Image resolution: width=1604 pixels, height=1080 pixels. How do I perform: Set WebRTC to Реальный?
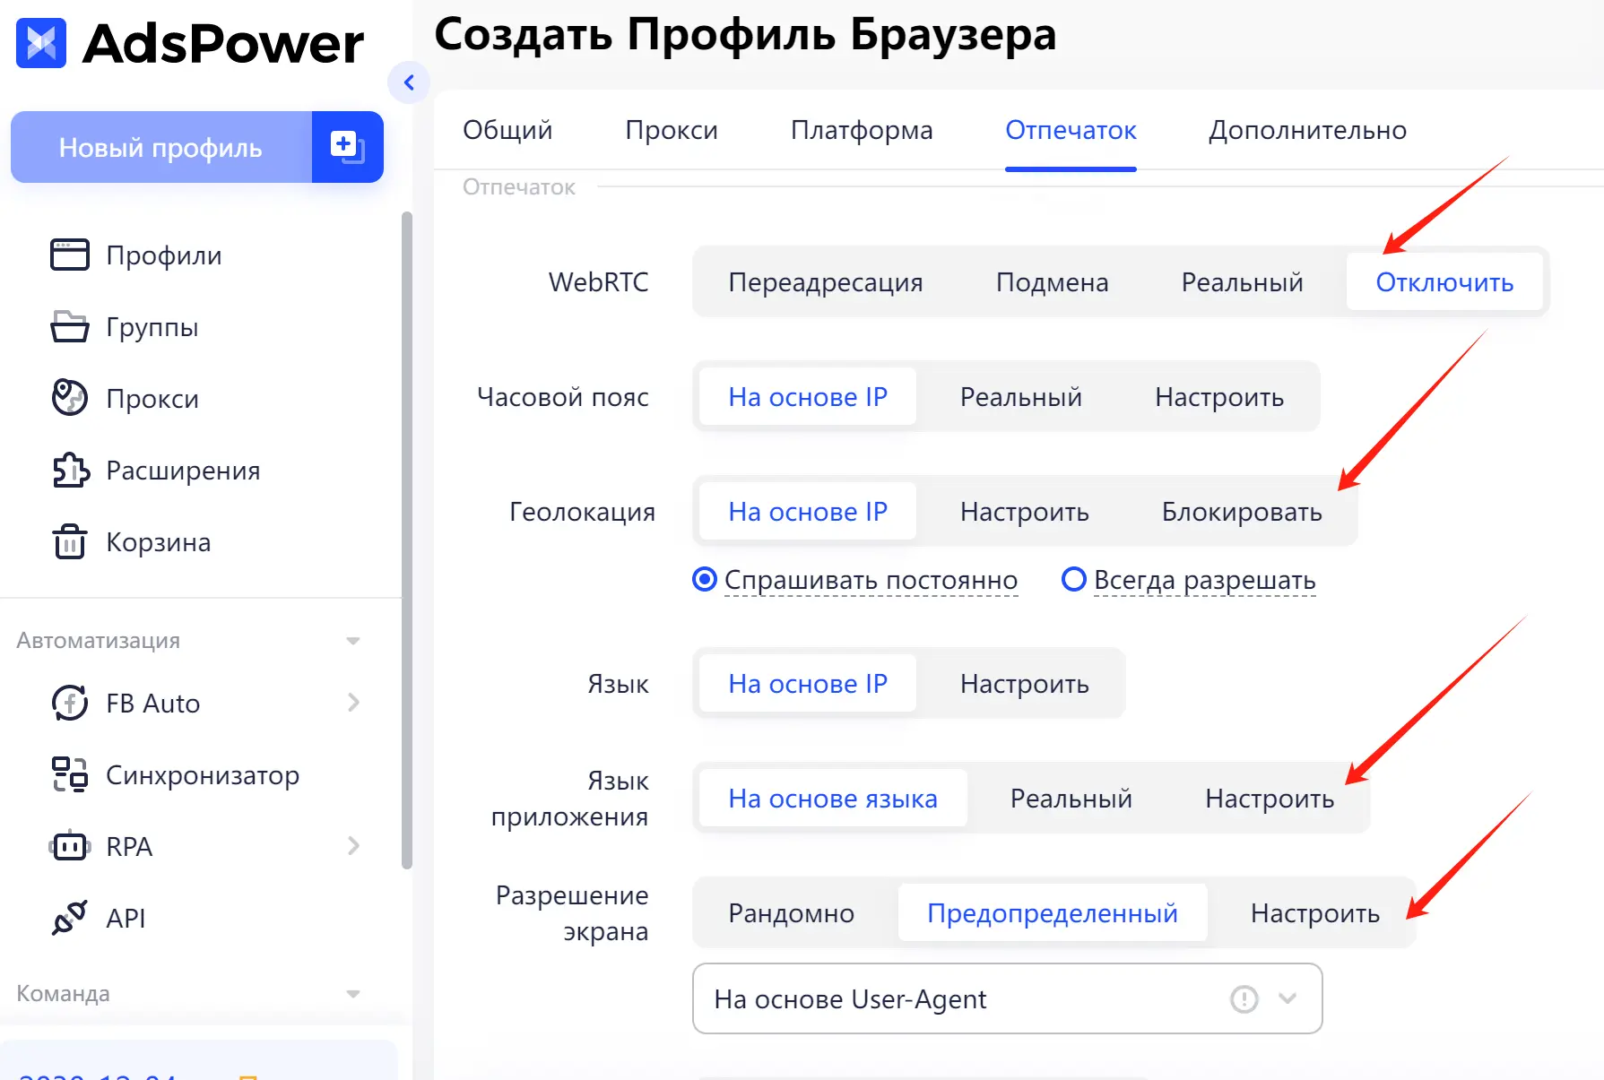coord(1242,282)
